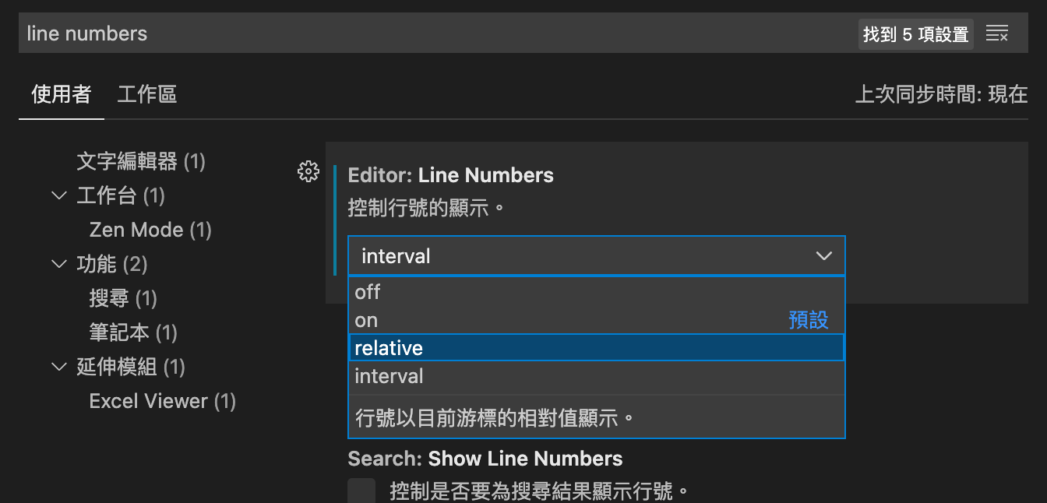
Task: Switch to the 工作區 tab
Action: [x=147, y=95]
